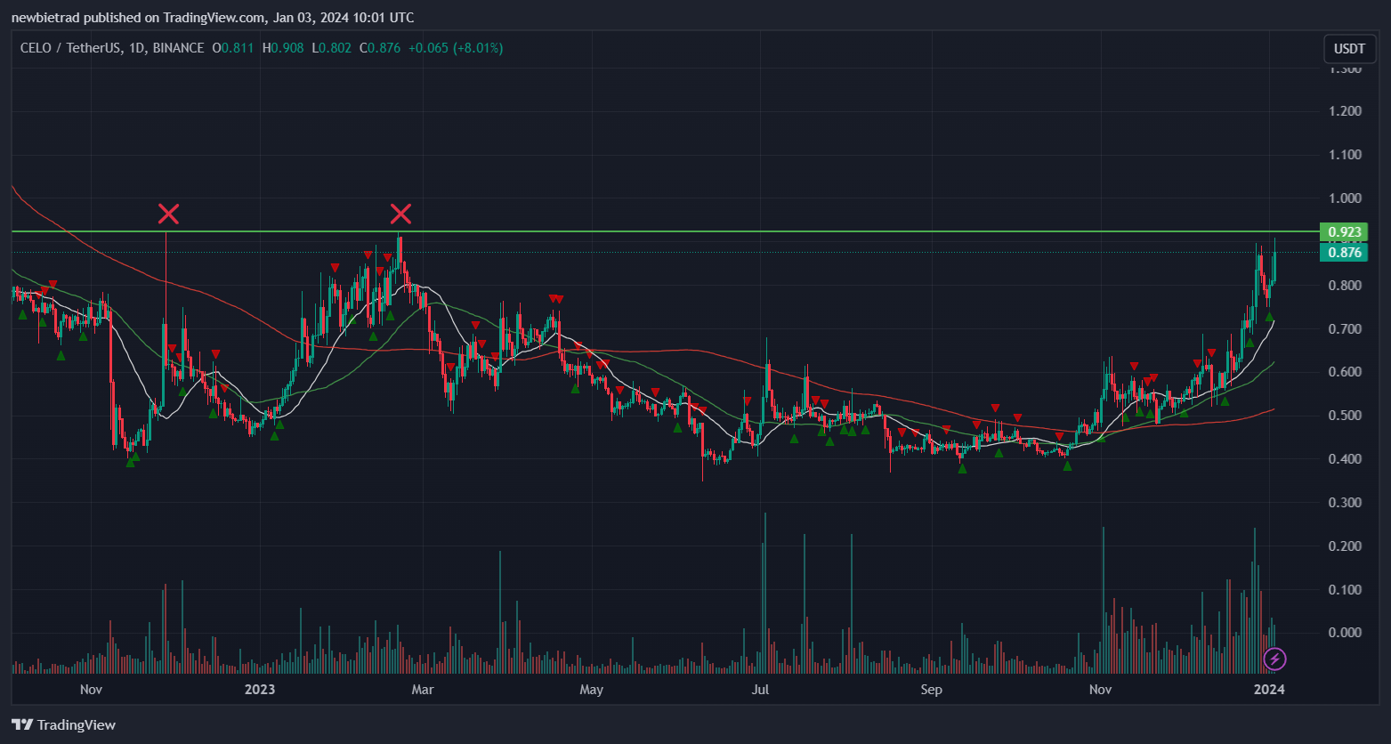The height and width of the screenshot is (744, 1391).
Task: Click the Mar label on time axis
Action: point(423,690)
